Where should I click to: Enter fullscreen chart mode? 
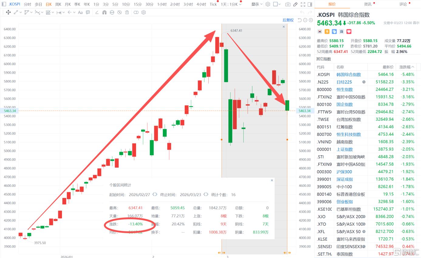303,4
